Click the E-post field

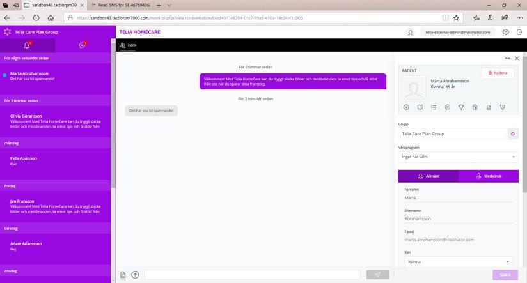pyautogui.click(x=458, y=240)
